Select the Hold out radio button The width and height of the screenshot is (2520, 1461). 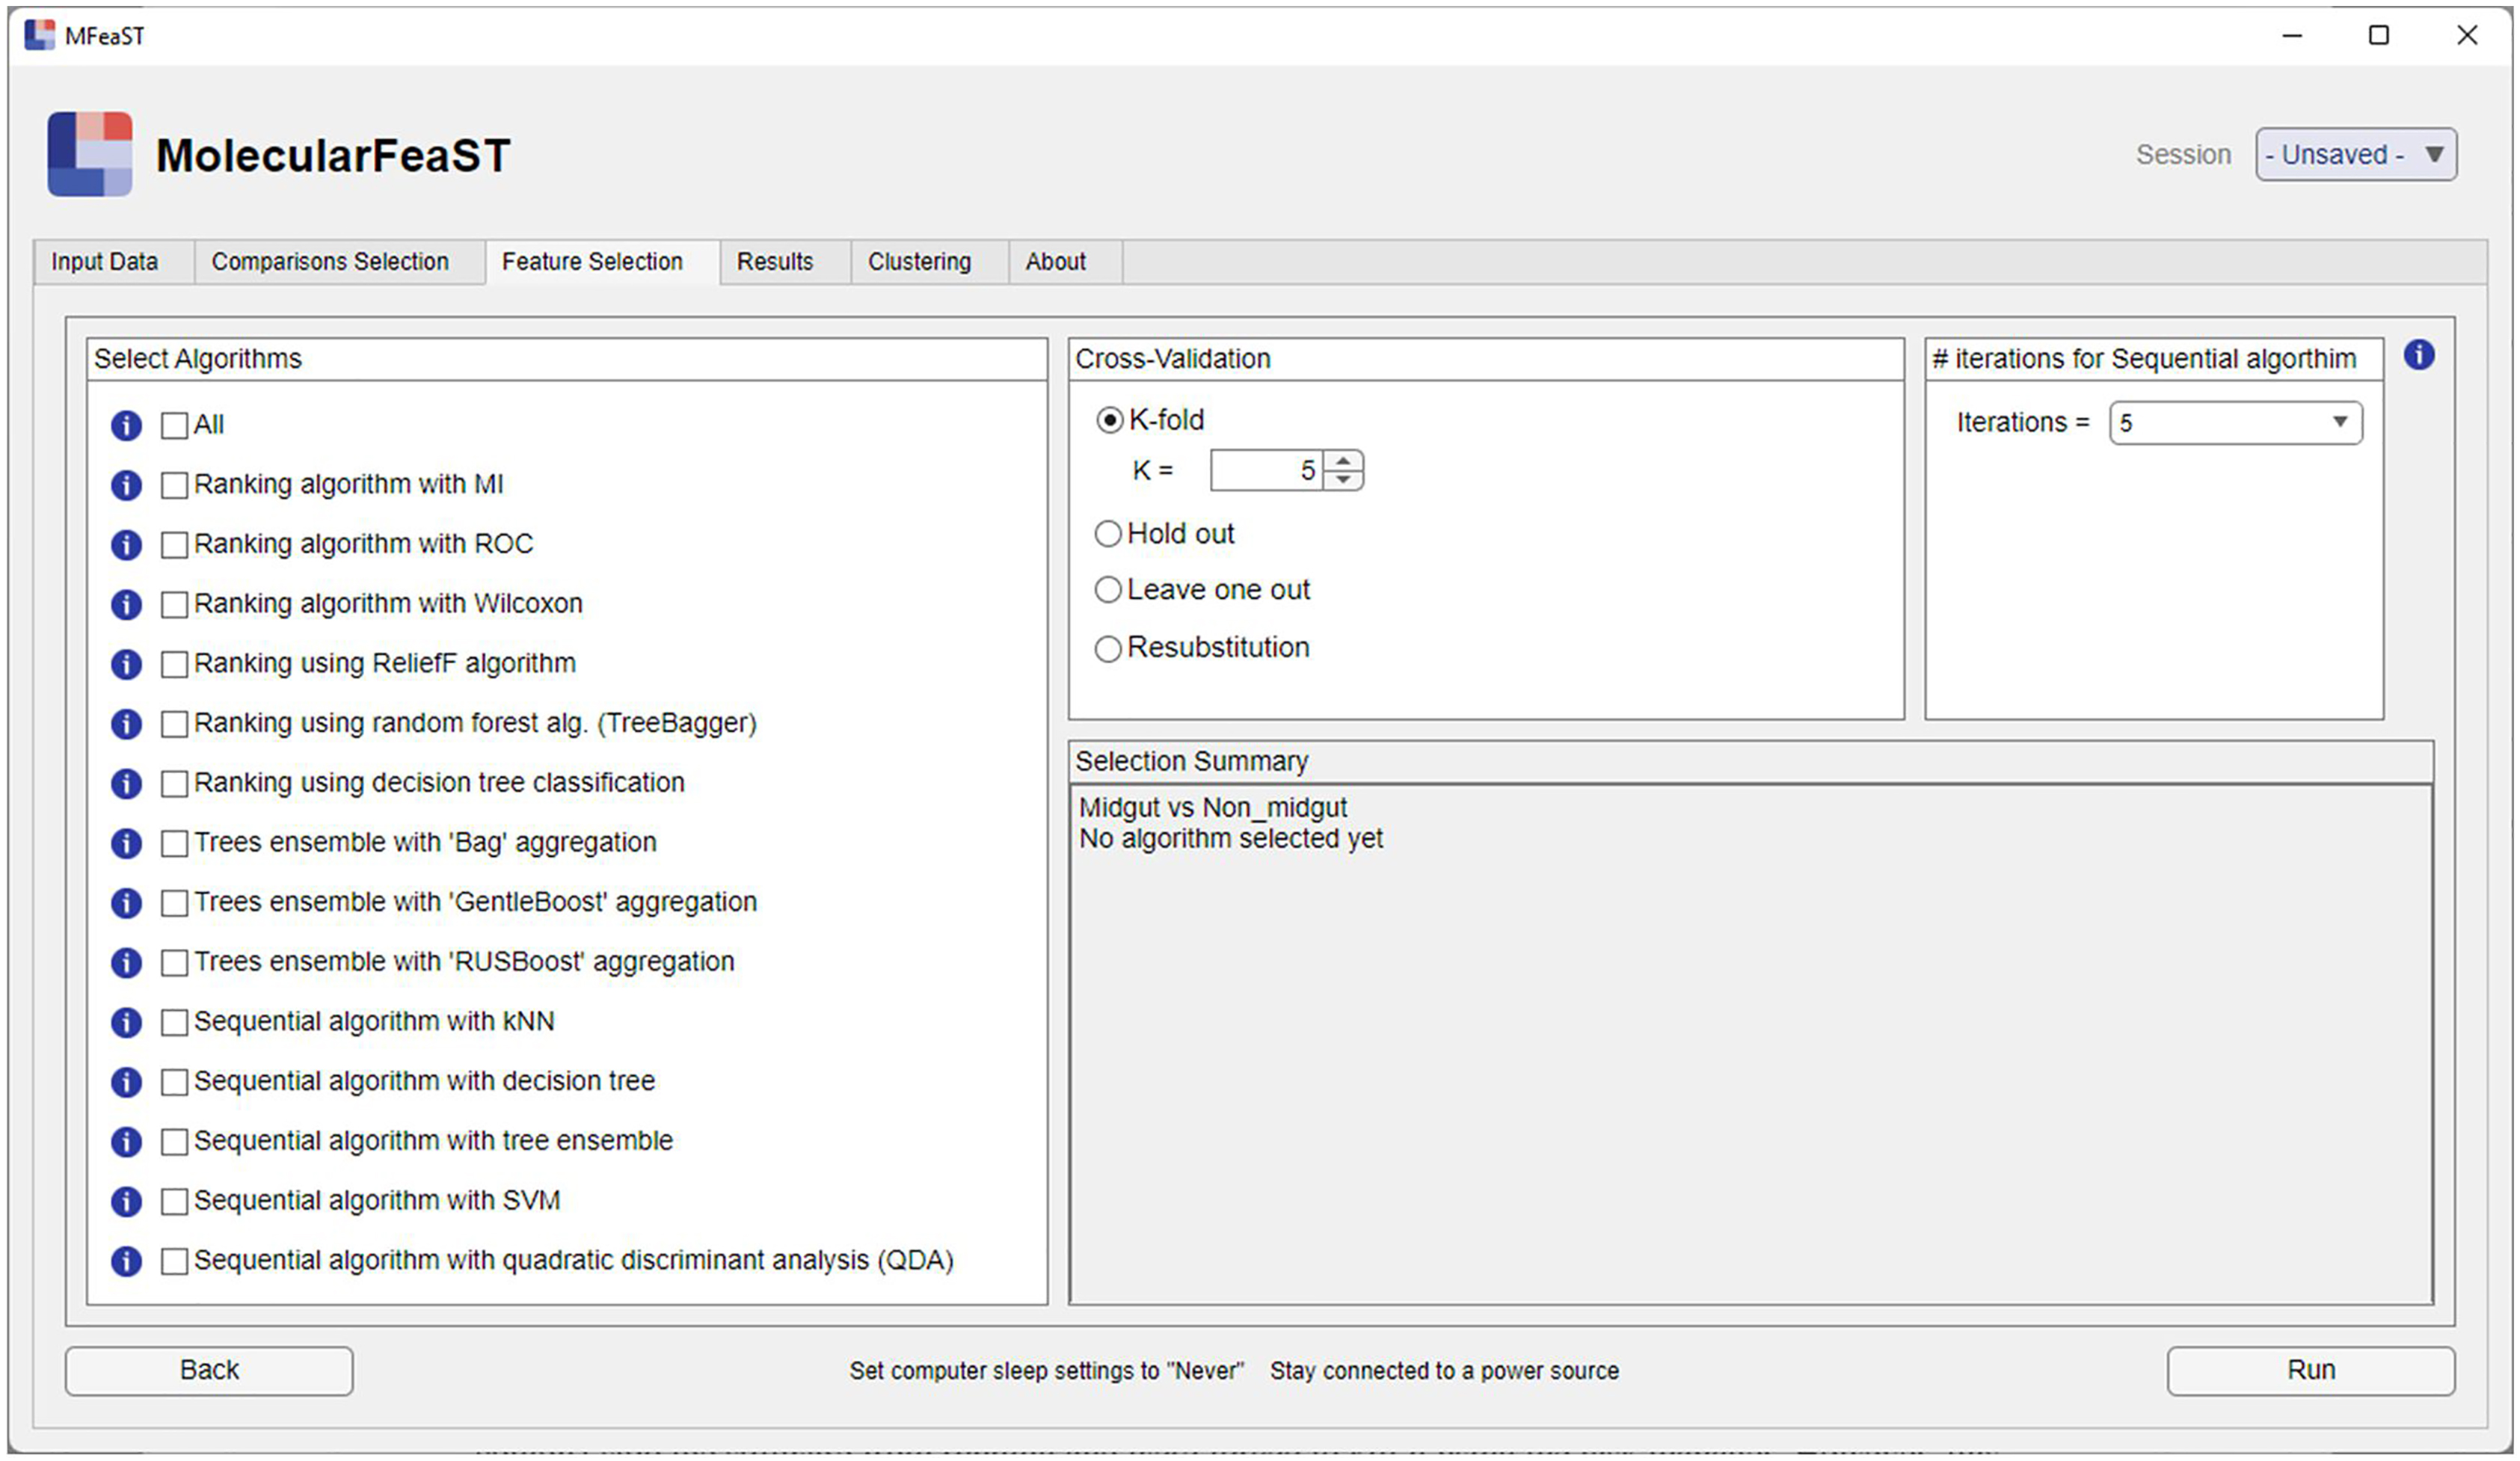(x=1108, y=534)
